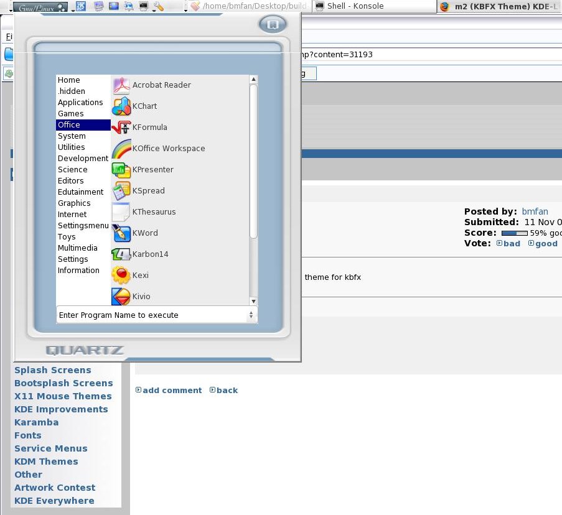Click back link on page
This screenshot has height=515, width=562.
coord(223,390)
